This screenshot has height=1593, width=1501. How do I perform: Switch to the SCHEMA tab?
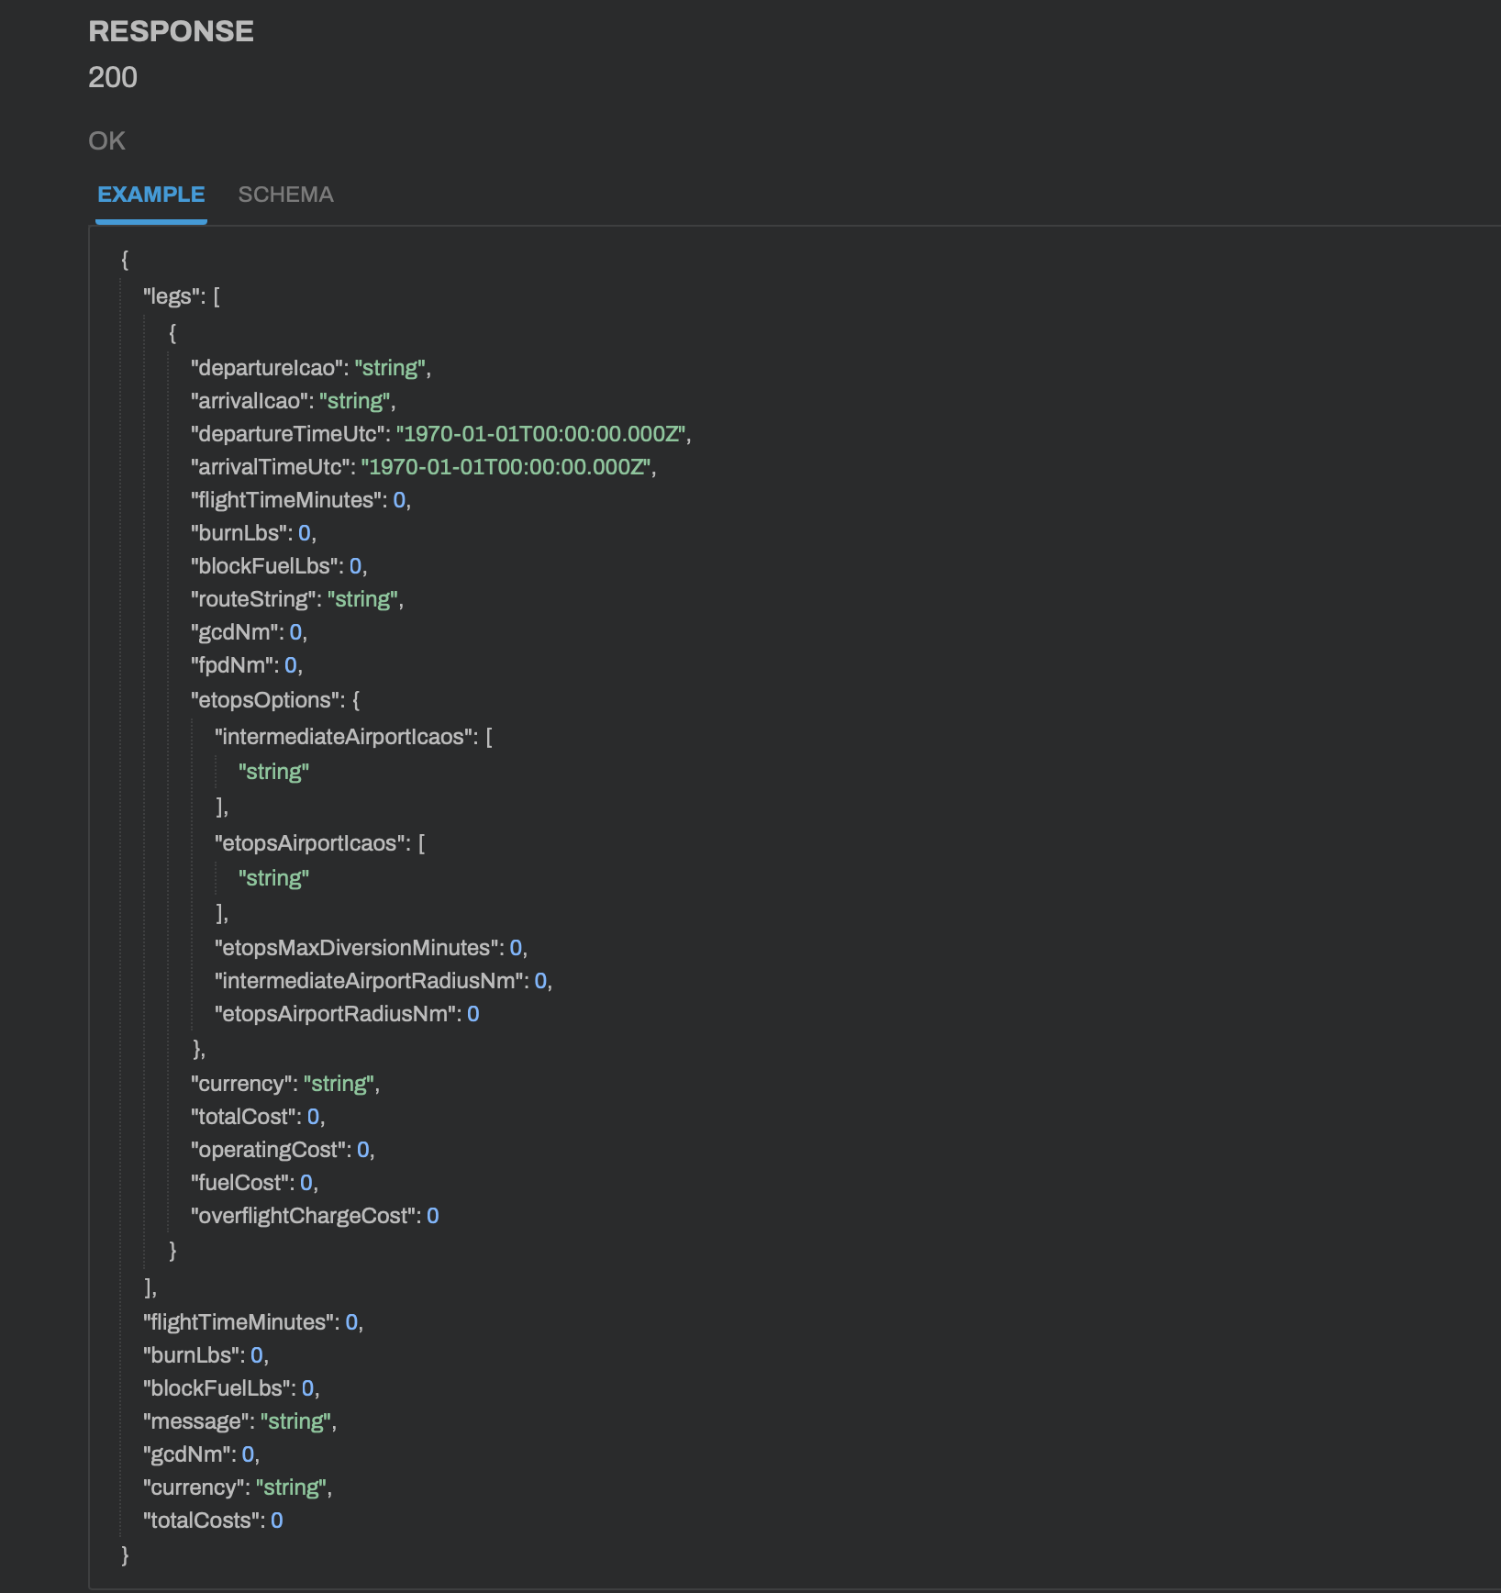click(x=285, y=195)
